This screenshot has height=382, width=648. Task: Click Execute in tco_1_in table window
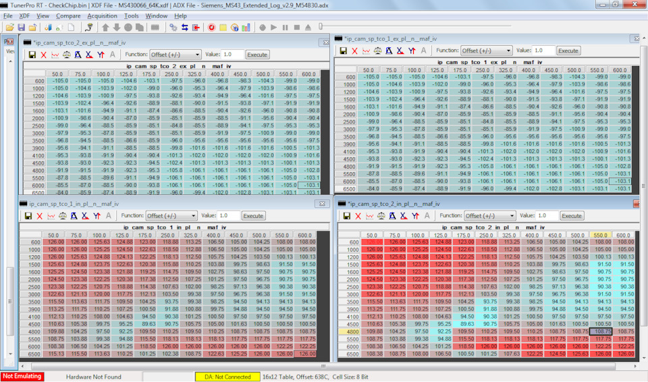pyautogui.click(x=253, y=216)
